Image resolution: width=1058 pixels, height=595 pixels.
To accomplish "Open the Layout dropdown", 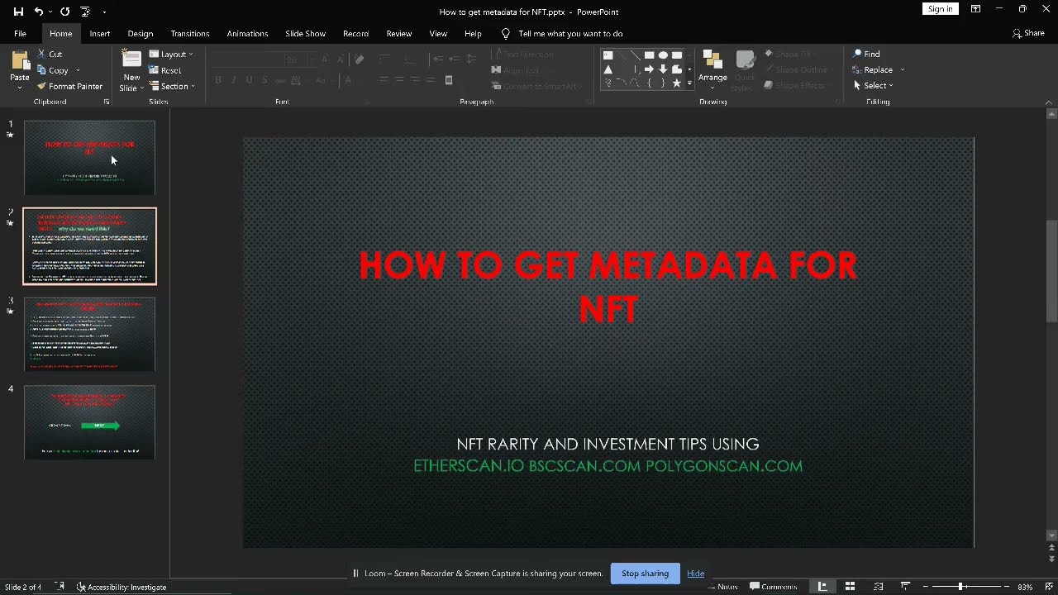I will tap(171, 54).
